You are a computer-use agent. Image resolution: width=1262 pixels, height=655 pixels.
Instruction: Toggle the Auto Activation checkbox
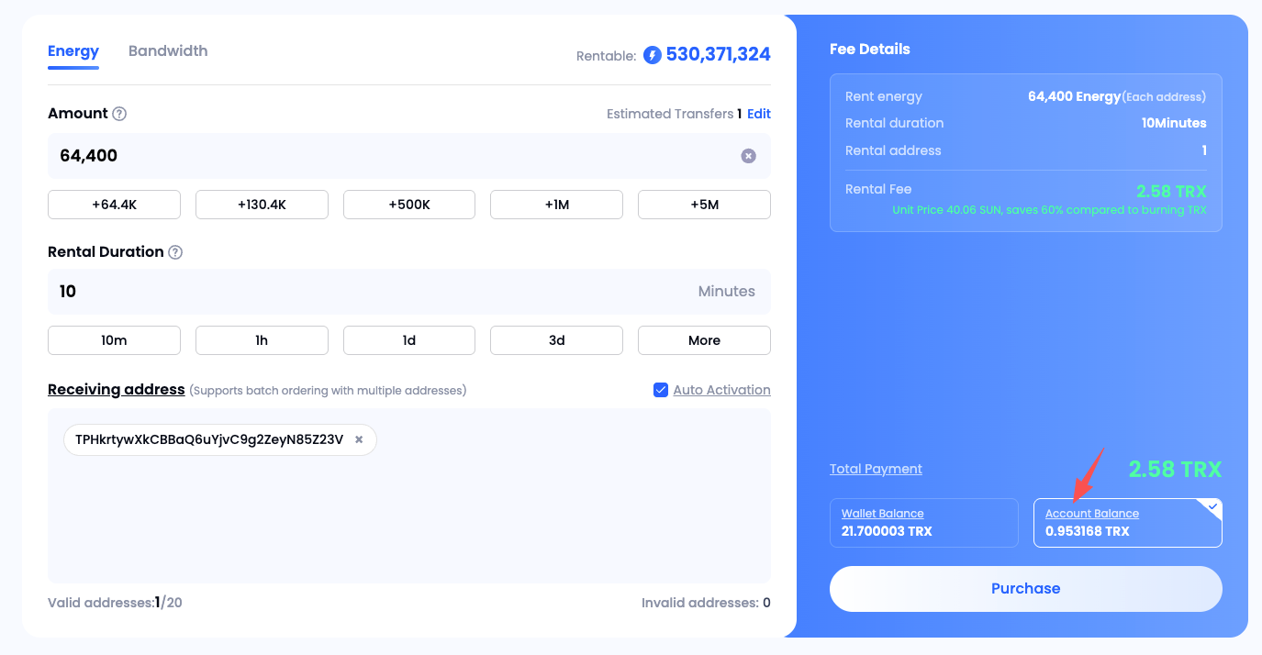661,390
